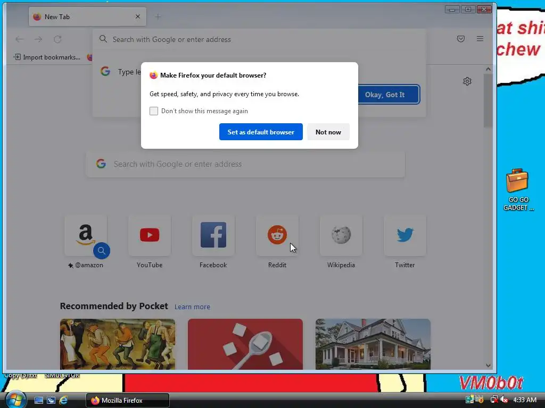The image size is (545, 408).
Task: Click the network tray icon
Action: pos(494,399)
